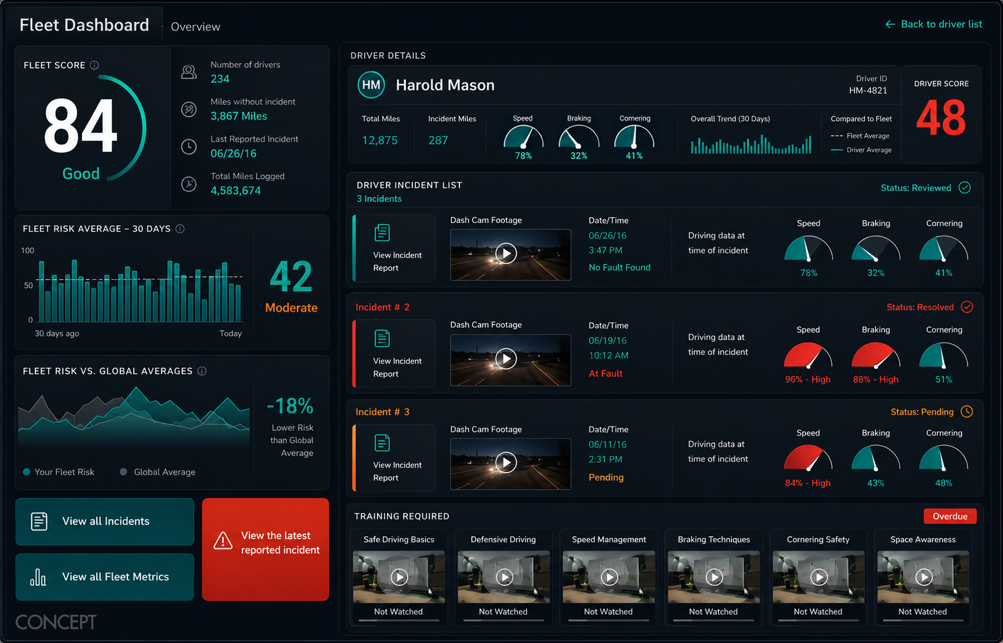Screen dimensions: 1003x643
Task: Click the driver score value 48
Action: (x=941, y=118)
